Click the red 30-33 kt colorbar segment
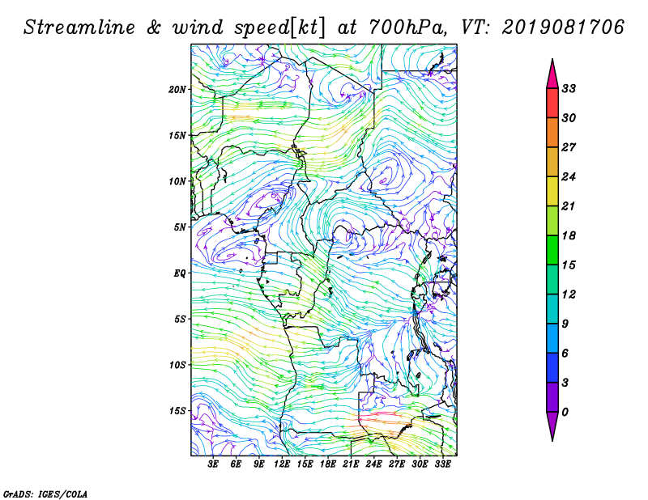648x500 pixels. point(552,104)
